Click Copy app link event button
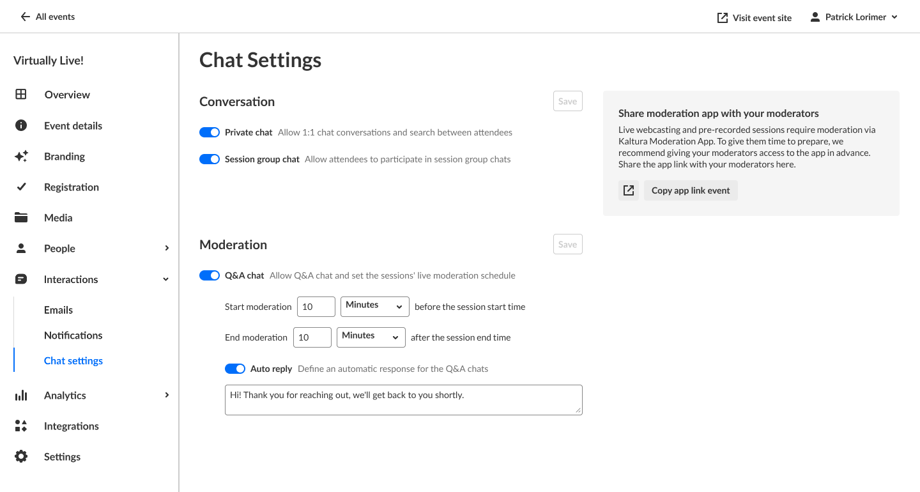 (x=691, y=190)
